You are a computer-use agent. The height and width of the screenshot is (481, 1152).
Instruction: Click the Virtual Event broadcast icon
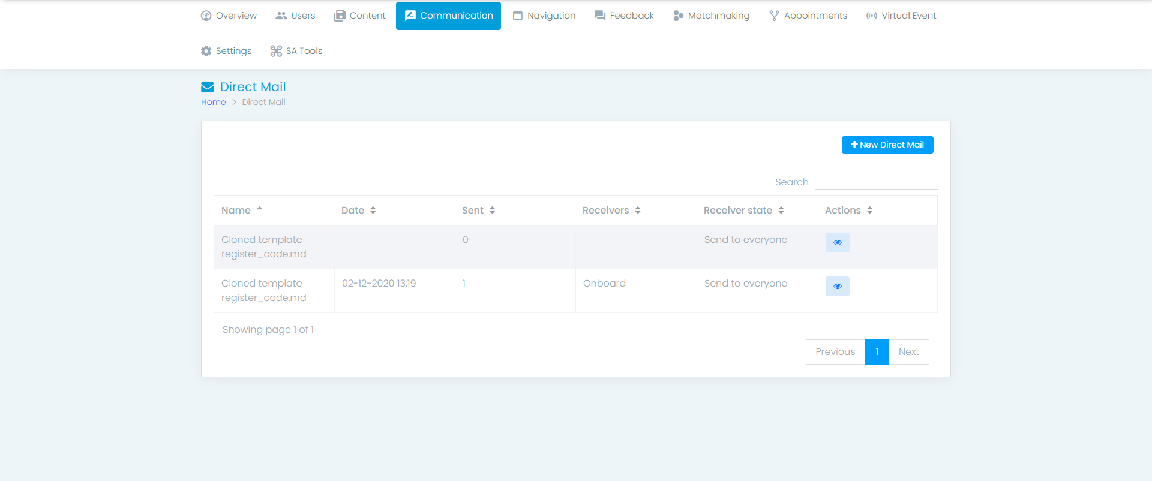point(872,16)
